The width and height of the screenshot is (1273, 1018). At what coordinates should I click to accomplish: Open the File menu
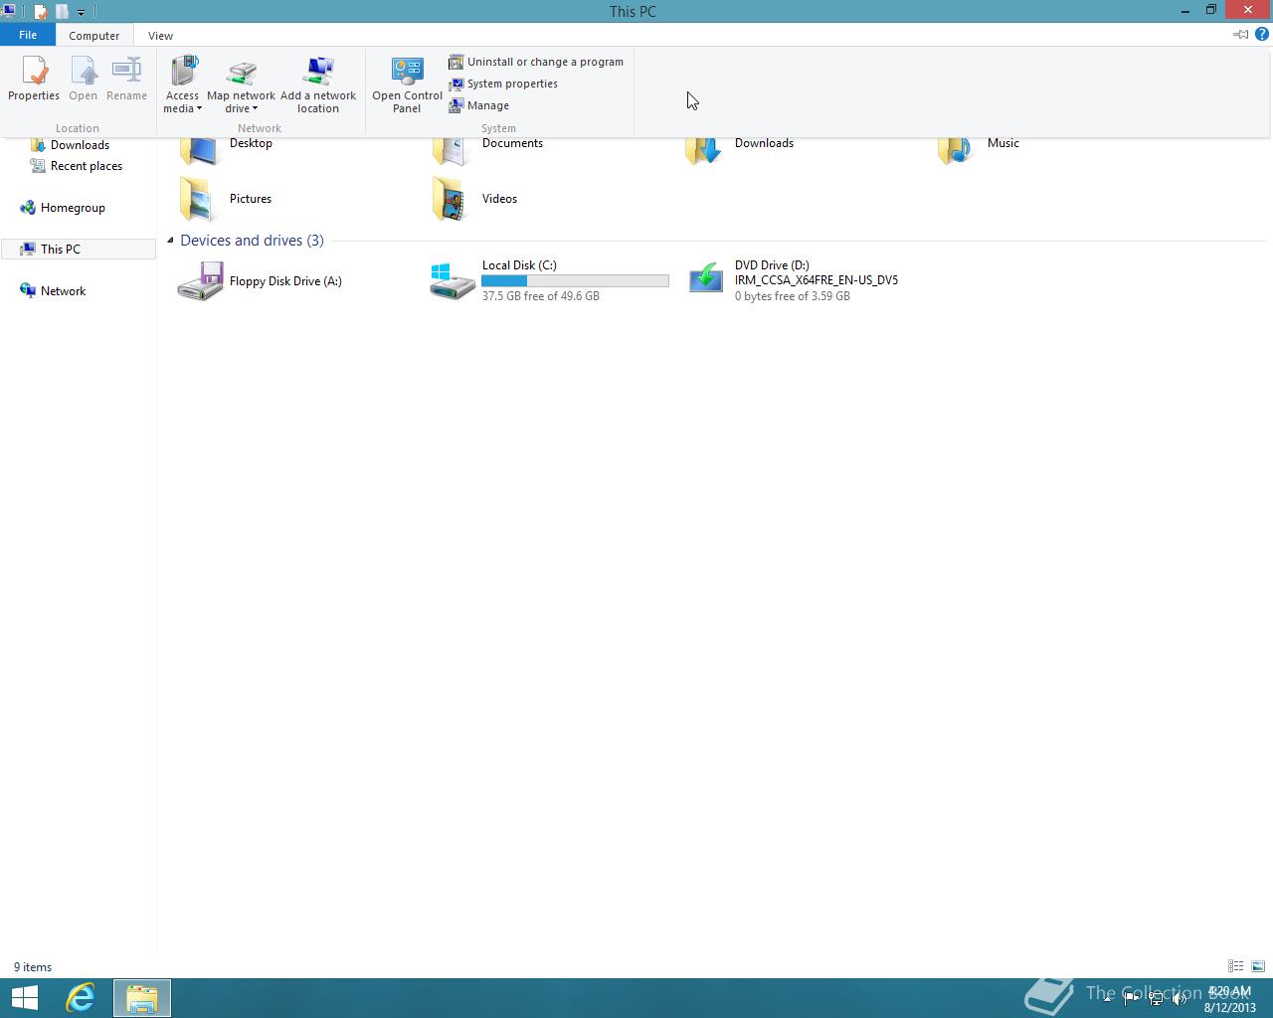[28, 35]
